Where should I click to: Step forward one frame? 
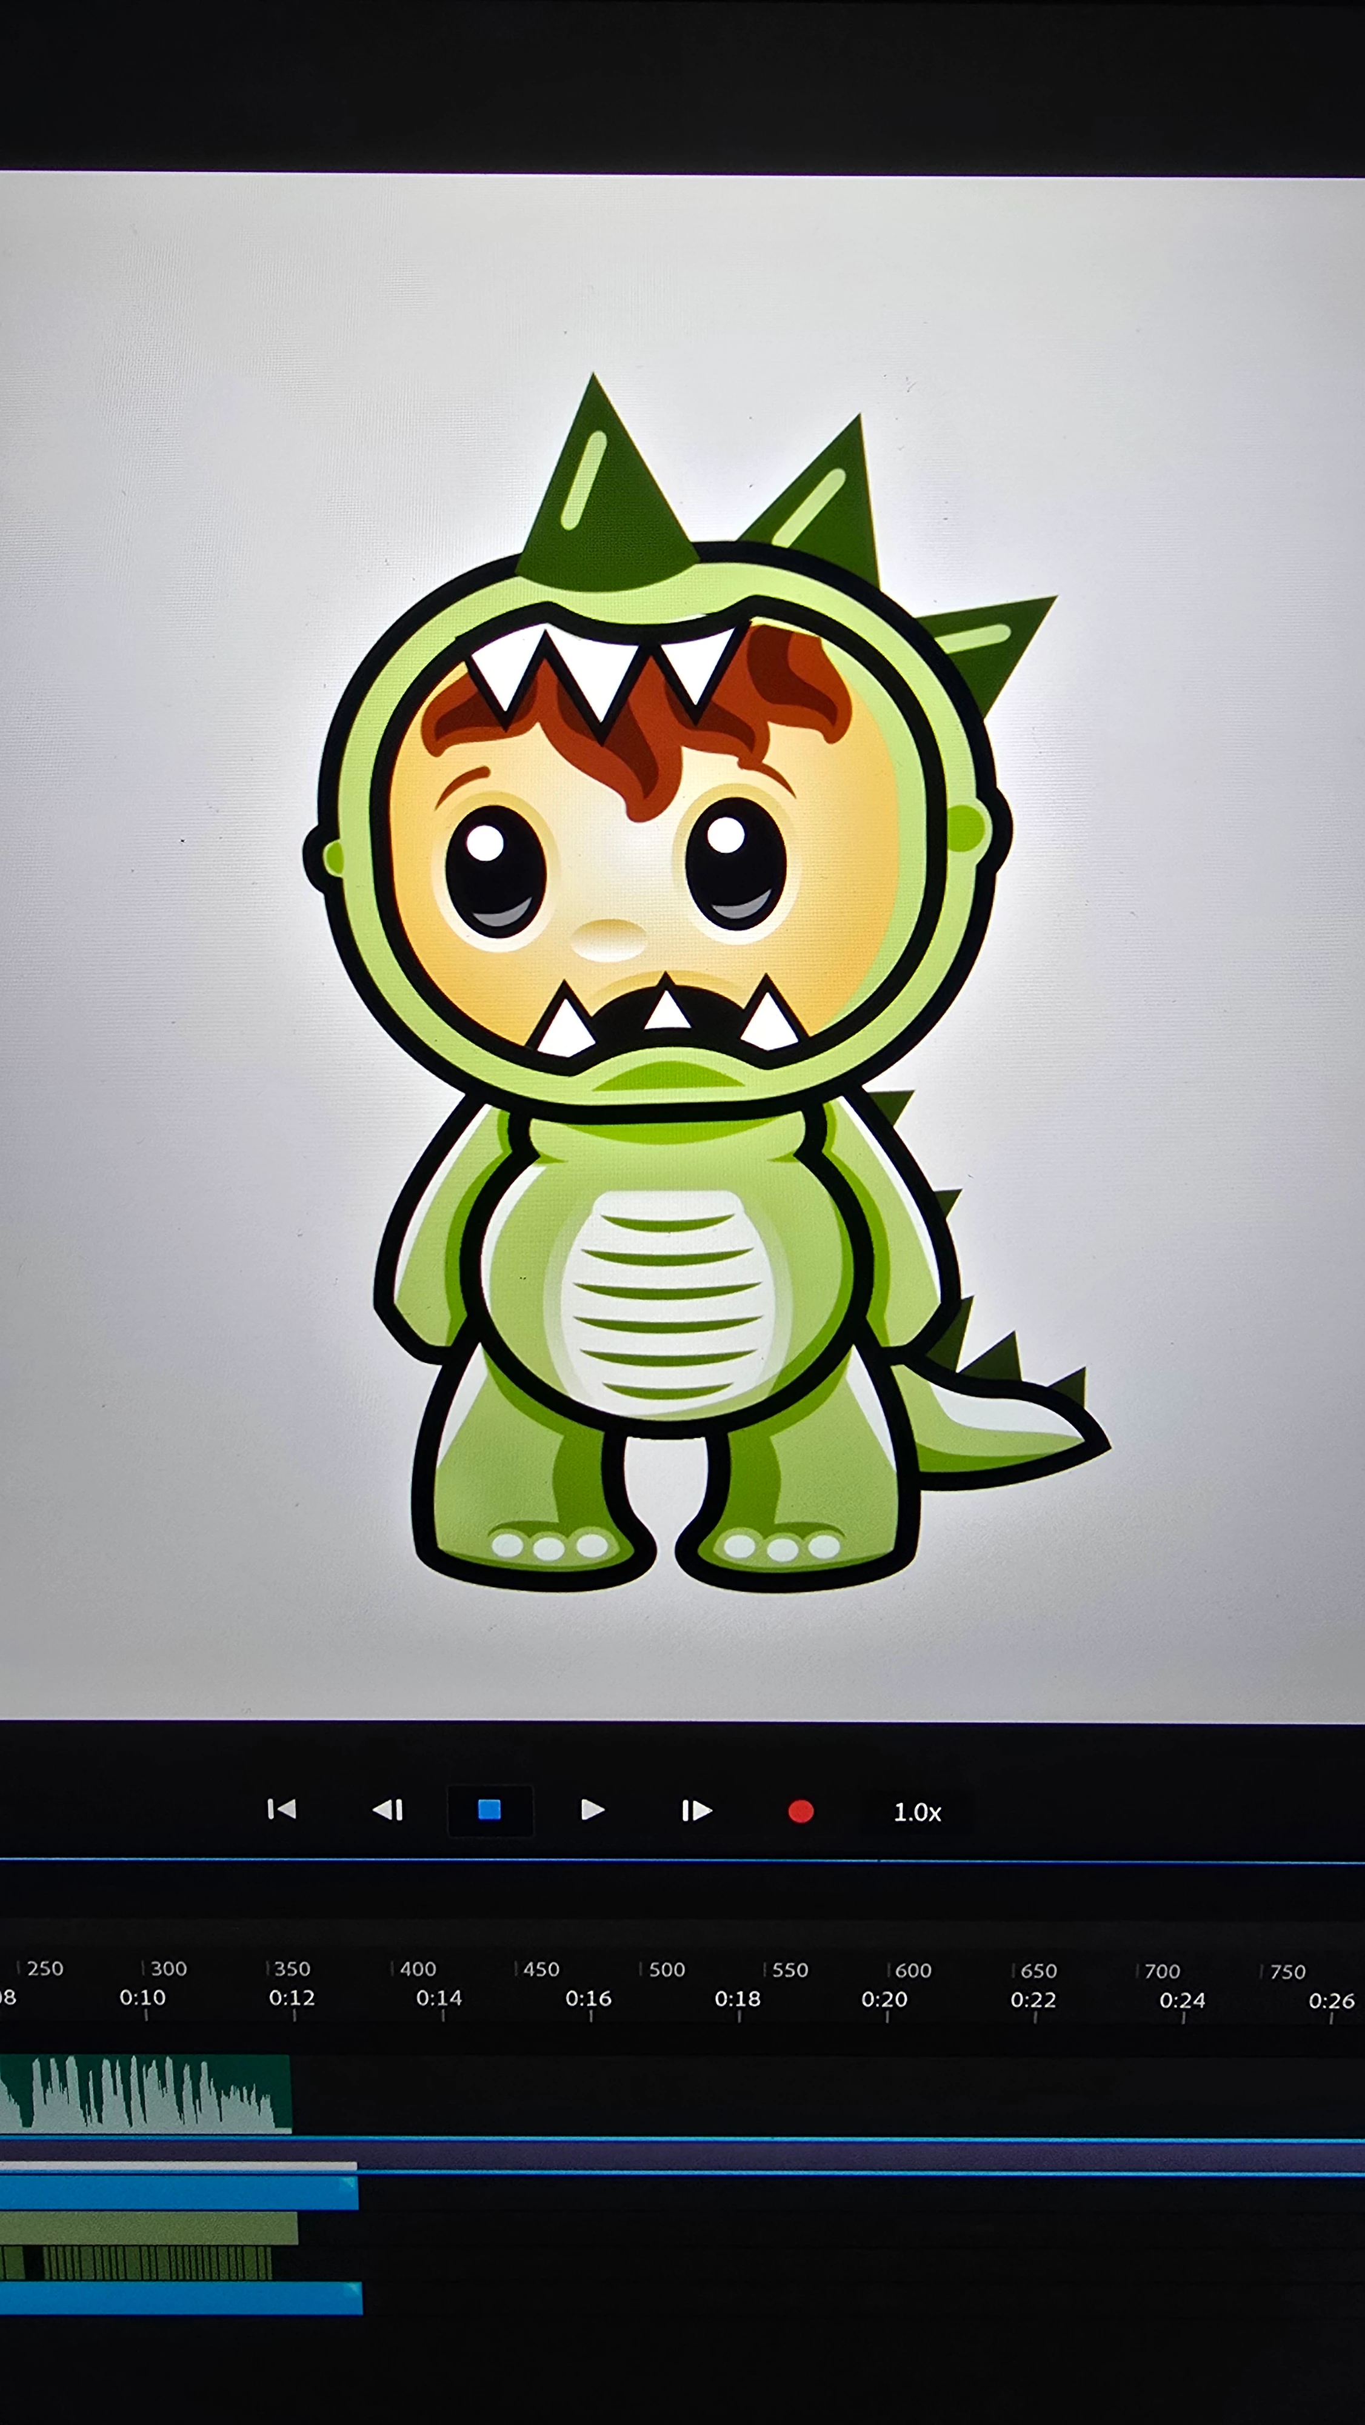click(696, 1810)
